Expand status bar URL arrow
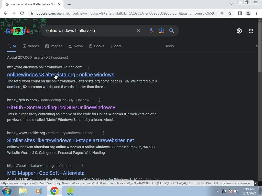The width and height of the screenshot is (262, 196). tap(255, 183)
